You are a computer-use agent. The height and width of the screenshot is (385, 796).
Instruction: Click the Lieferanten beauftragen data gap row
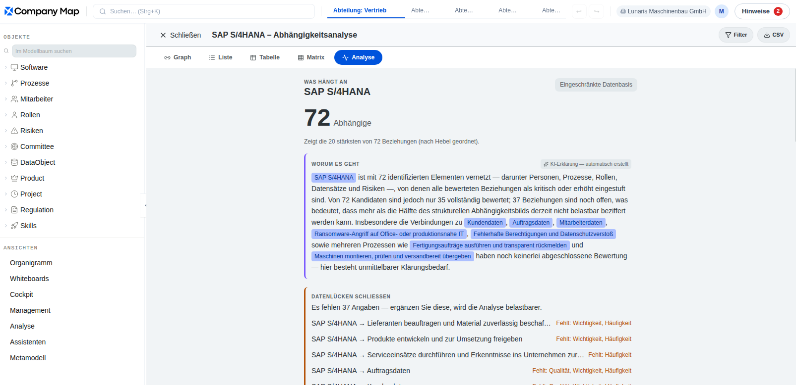(x=471, y=323)
